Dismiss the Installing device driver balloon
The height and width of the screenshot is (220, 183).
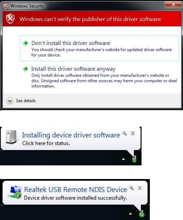coord(133,133)
